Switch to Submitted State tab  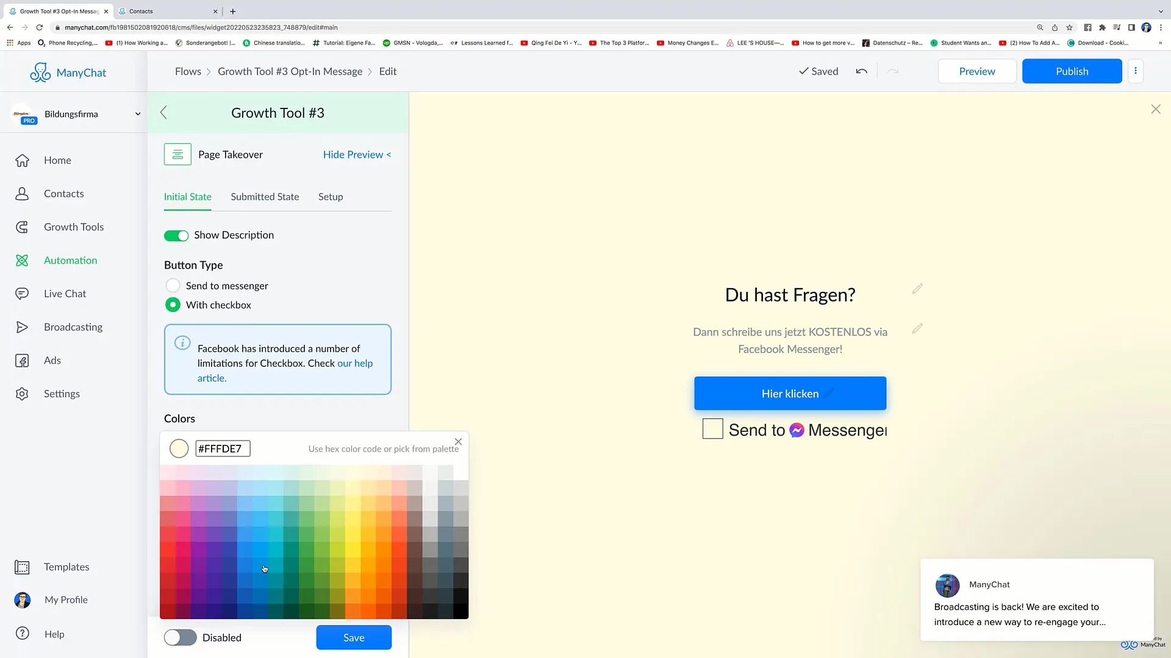coord(265,196)
